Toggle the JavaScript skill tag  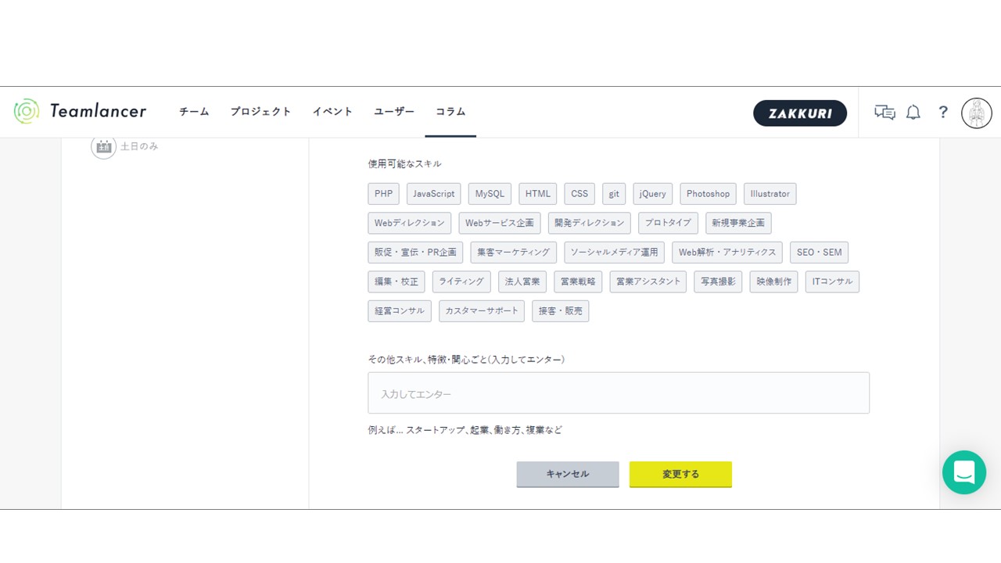(433, 194)
